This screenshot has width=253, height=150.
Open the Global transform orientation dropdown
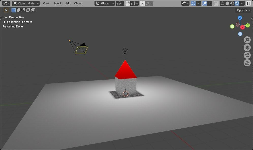105,3
